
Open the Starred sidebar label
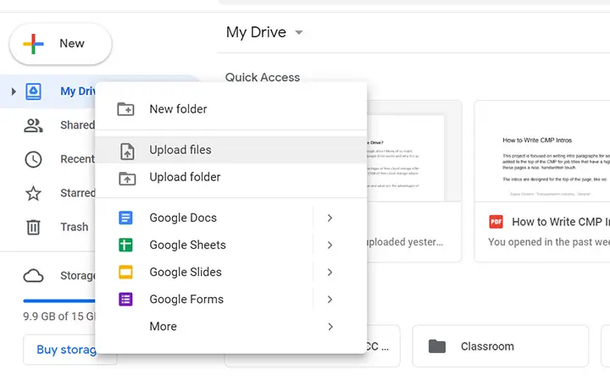coord(77,193)
